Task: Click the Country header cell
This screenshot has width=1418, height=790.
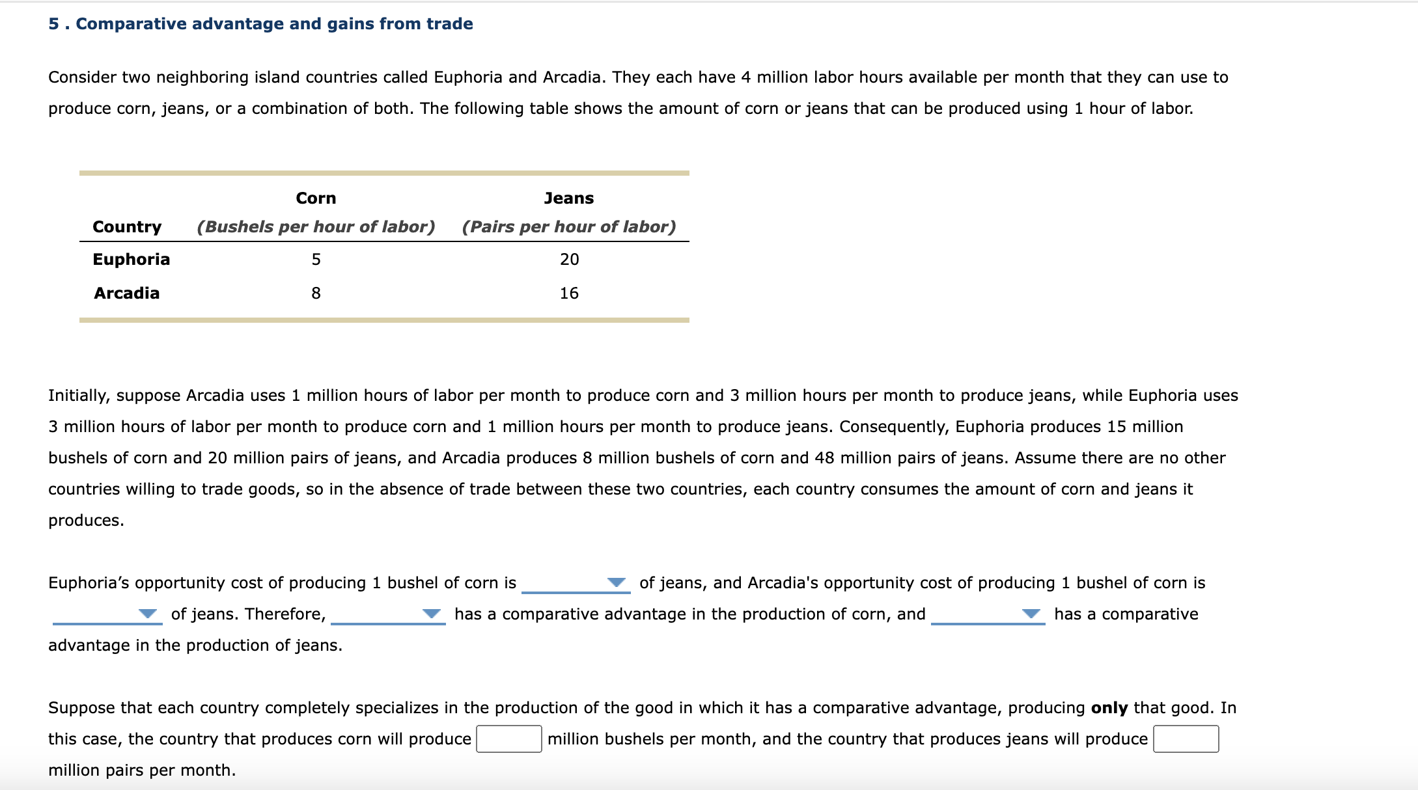Action: [127, 226]
